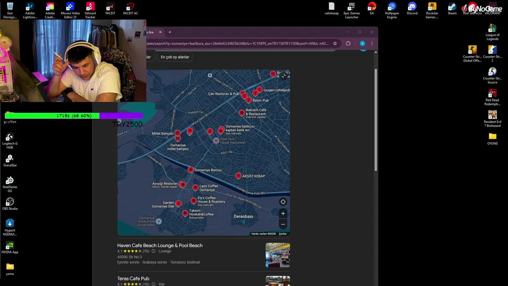The height and width of the screenshot is (286, 508).
Task: Open the valohesap text file
Action: (331, 9)
